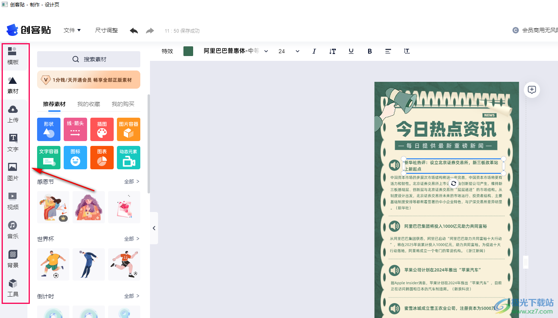Click the rotate handle below the selected text
This screenshot has height=318, width=558.
point(454,183)
